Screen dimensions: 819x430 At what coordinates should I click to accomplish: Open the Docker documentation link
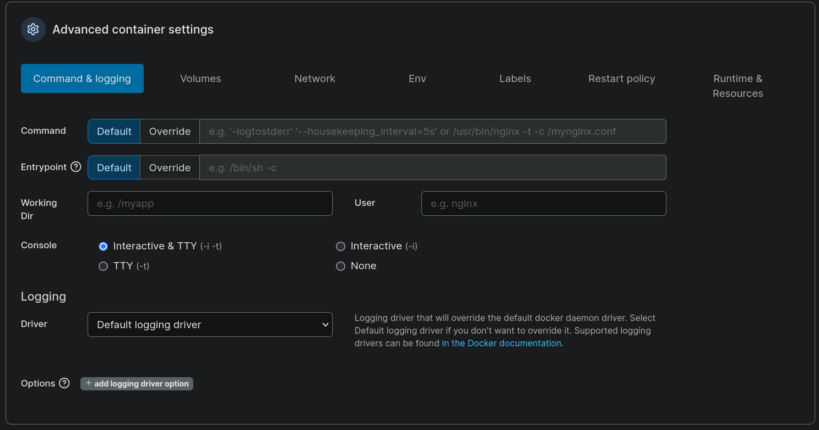pyautogui.click(x=501, y=343)
